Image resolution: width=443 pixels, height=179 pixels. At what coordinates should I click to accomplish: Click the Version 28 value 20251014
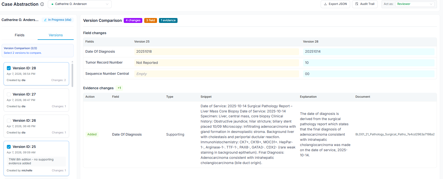point(369,52)
